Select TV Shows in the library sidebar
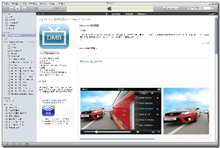This screenshot has height=148, width=220. pyautogui.click(x=12, y=23)
